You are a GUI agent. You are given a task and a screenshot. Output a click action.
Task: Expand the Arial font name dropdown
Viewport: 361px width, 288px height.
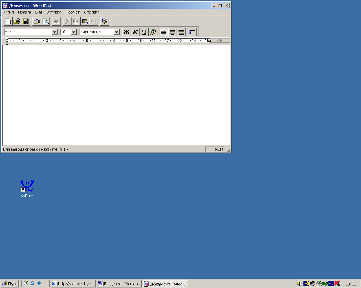pos(55,32)
